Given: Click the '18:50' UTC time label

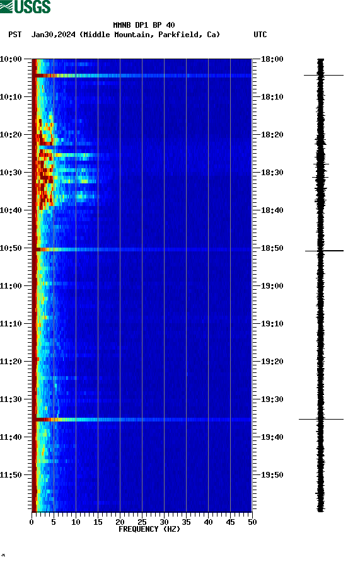Looking at the screenshot, I should (272, 248).
